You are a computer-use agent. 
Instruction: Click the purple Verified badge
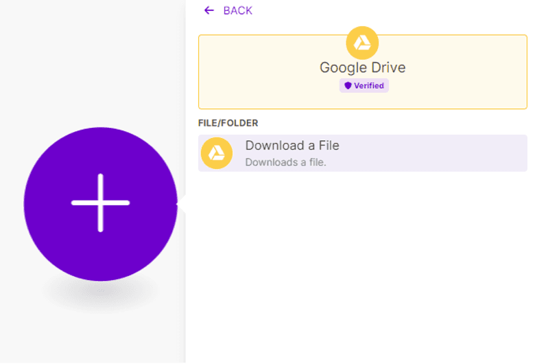click(364, 86)
